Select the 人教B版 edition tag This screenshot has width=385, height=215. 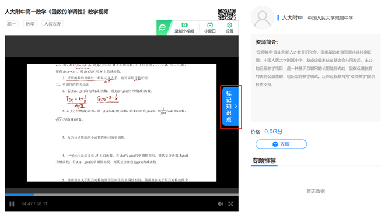pos(52,24)
